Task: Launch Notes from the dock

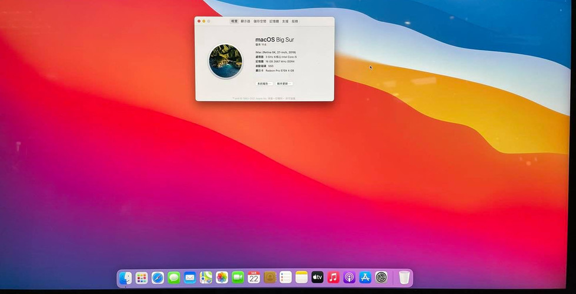Action: (x=302, y=277)
